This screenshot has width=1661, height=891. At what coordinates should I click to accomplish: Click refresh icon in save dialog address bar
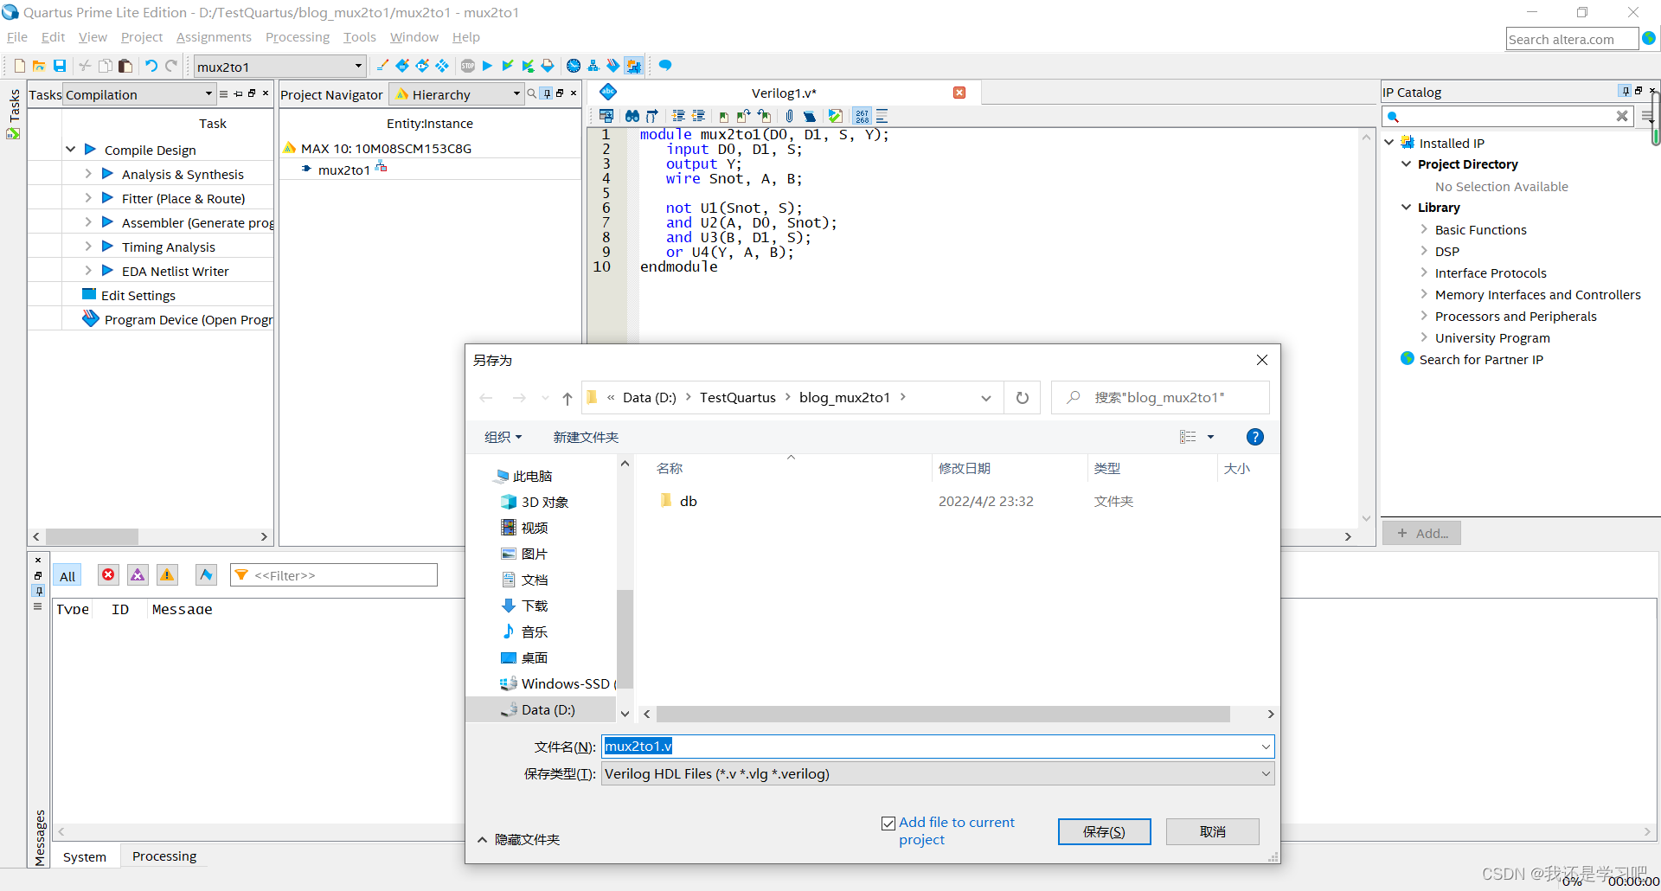[x=1023, y=398]
